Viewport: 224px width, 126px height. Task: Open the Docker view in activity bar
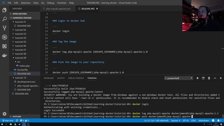click(5, 55)
